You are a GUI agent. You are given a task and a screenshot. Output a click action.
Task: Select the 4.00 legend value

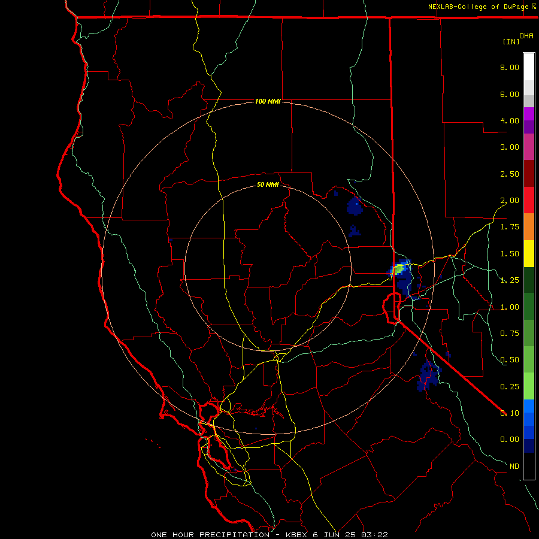(x=510, y=120)
